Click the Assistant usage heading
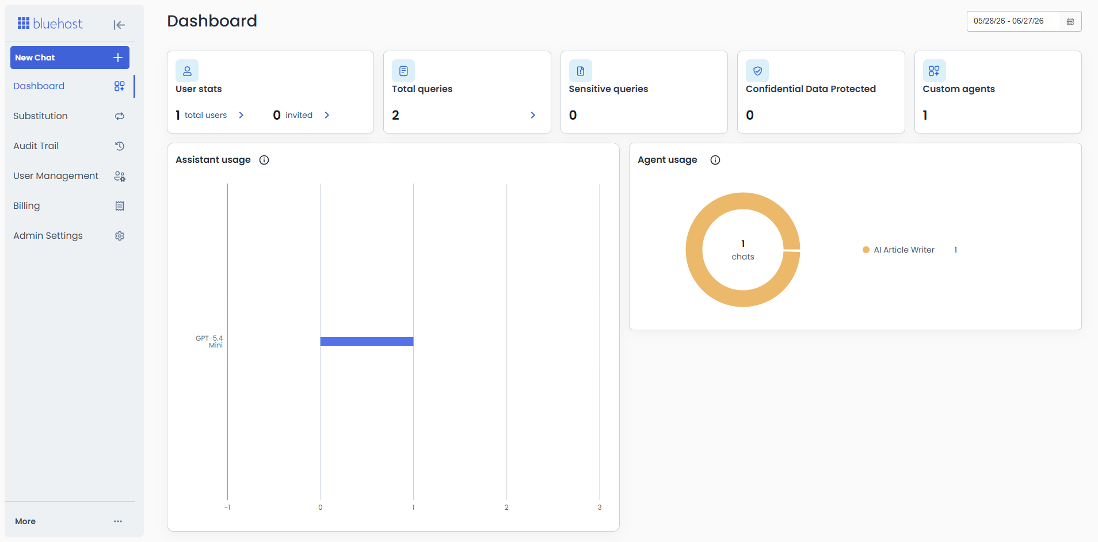Image resolution: width=1098 pixels, height=542 pixels. click(x=213, y=160)
